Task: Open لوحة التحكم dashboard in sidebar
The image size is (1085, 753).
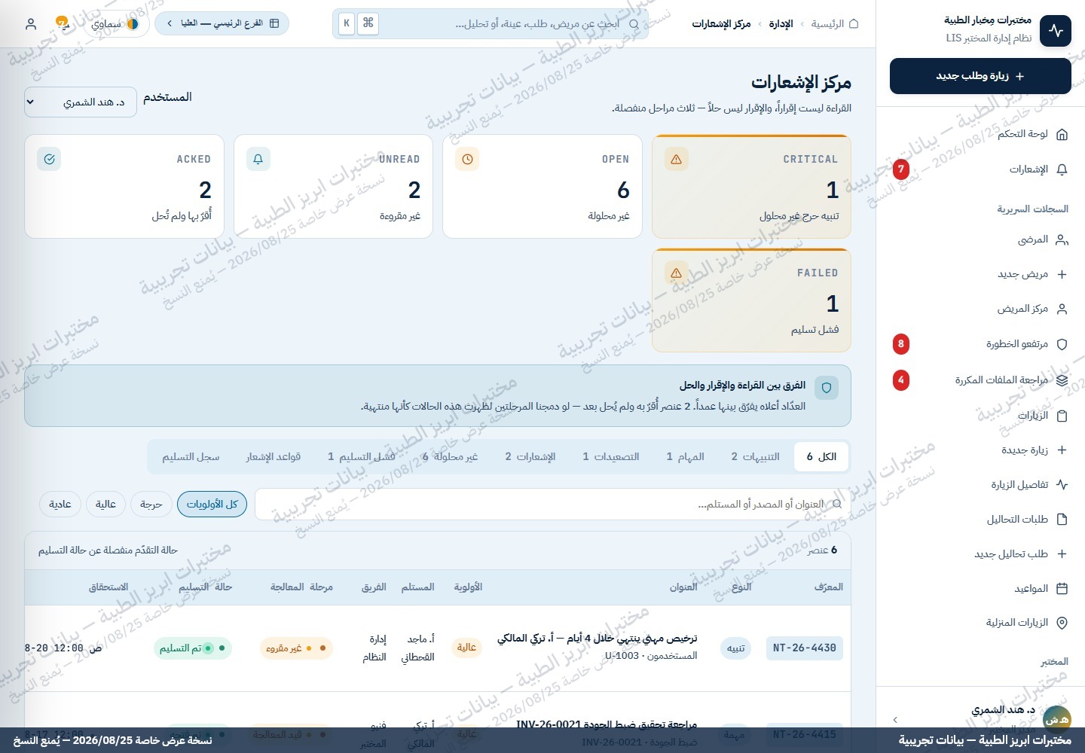Action: 980,134
